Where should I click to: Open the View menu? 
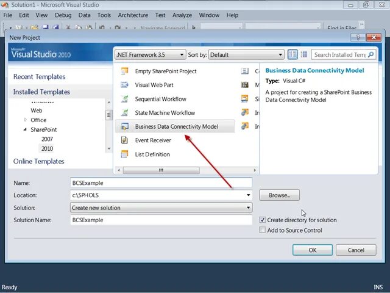tap(41, 15)
